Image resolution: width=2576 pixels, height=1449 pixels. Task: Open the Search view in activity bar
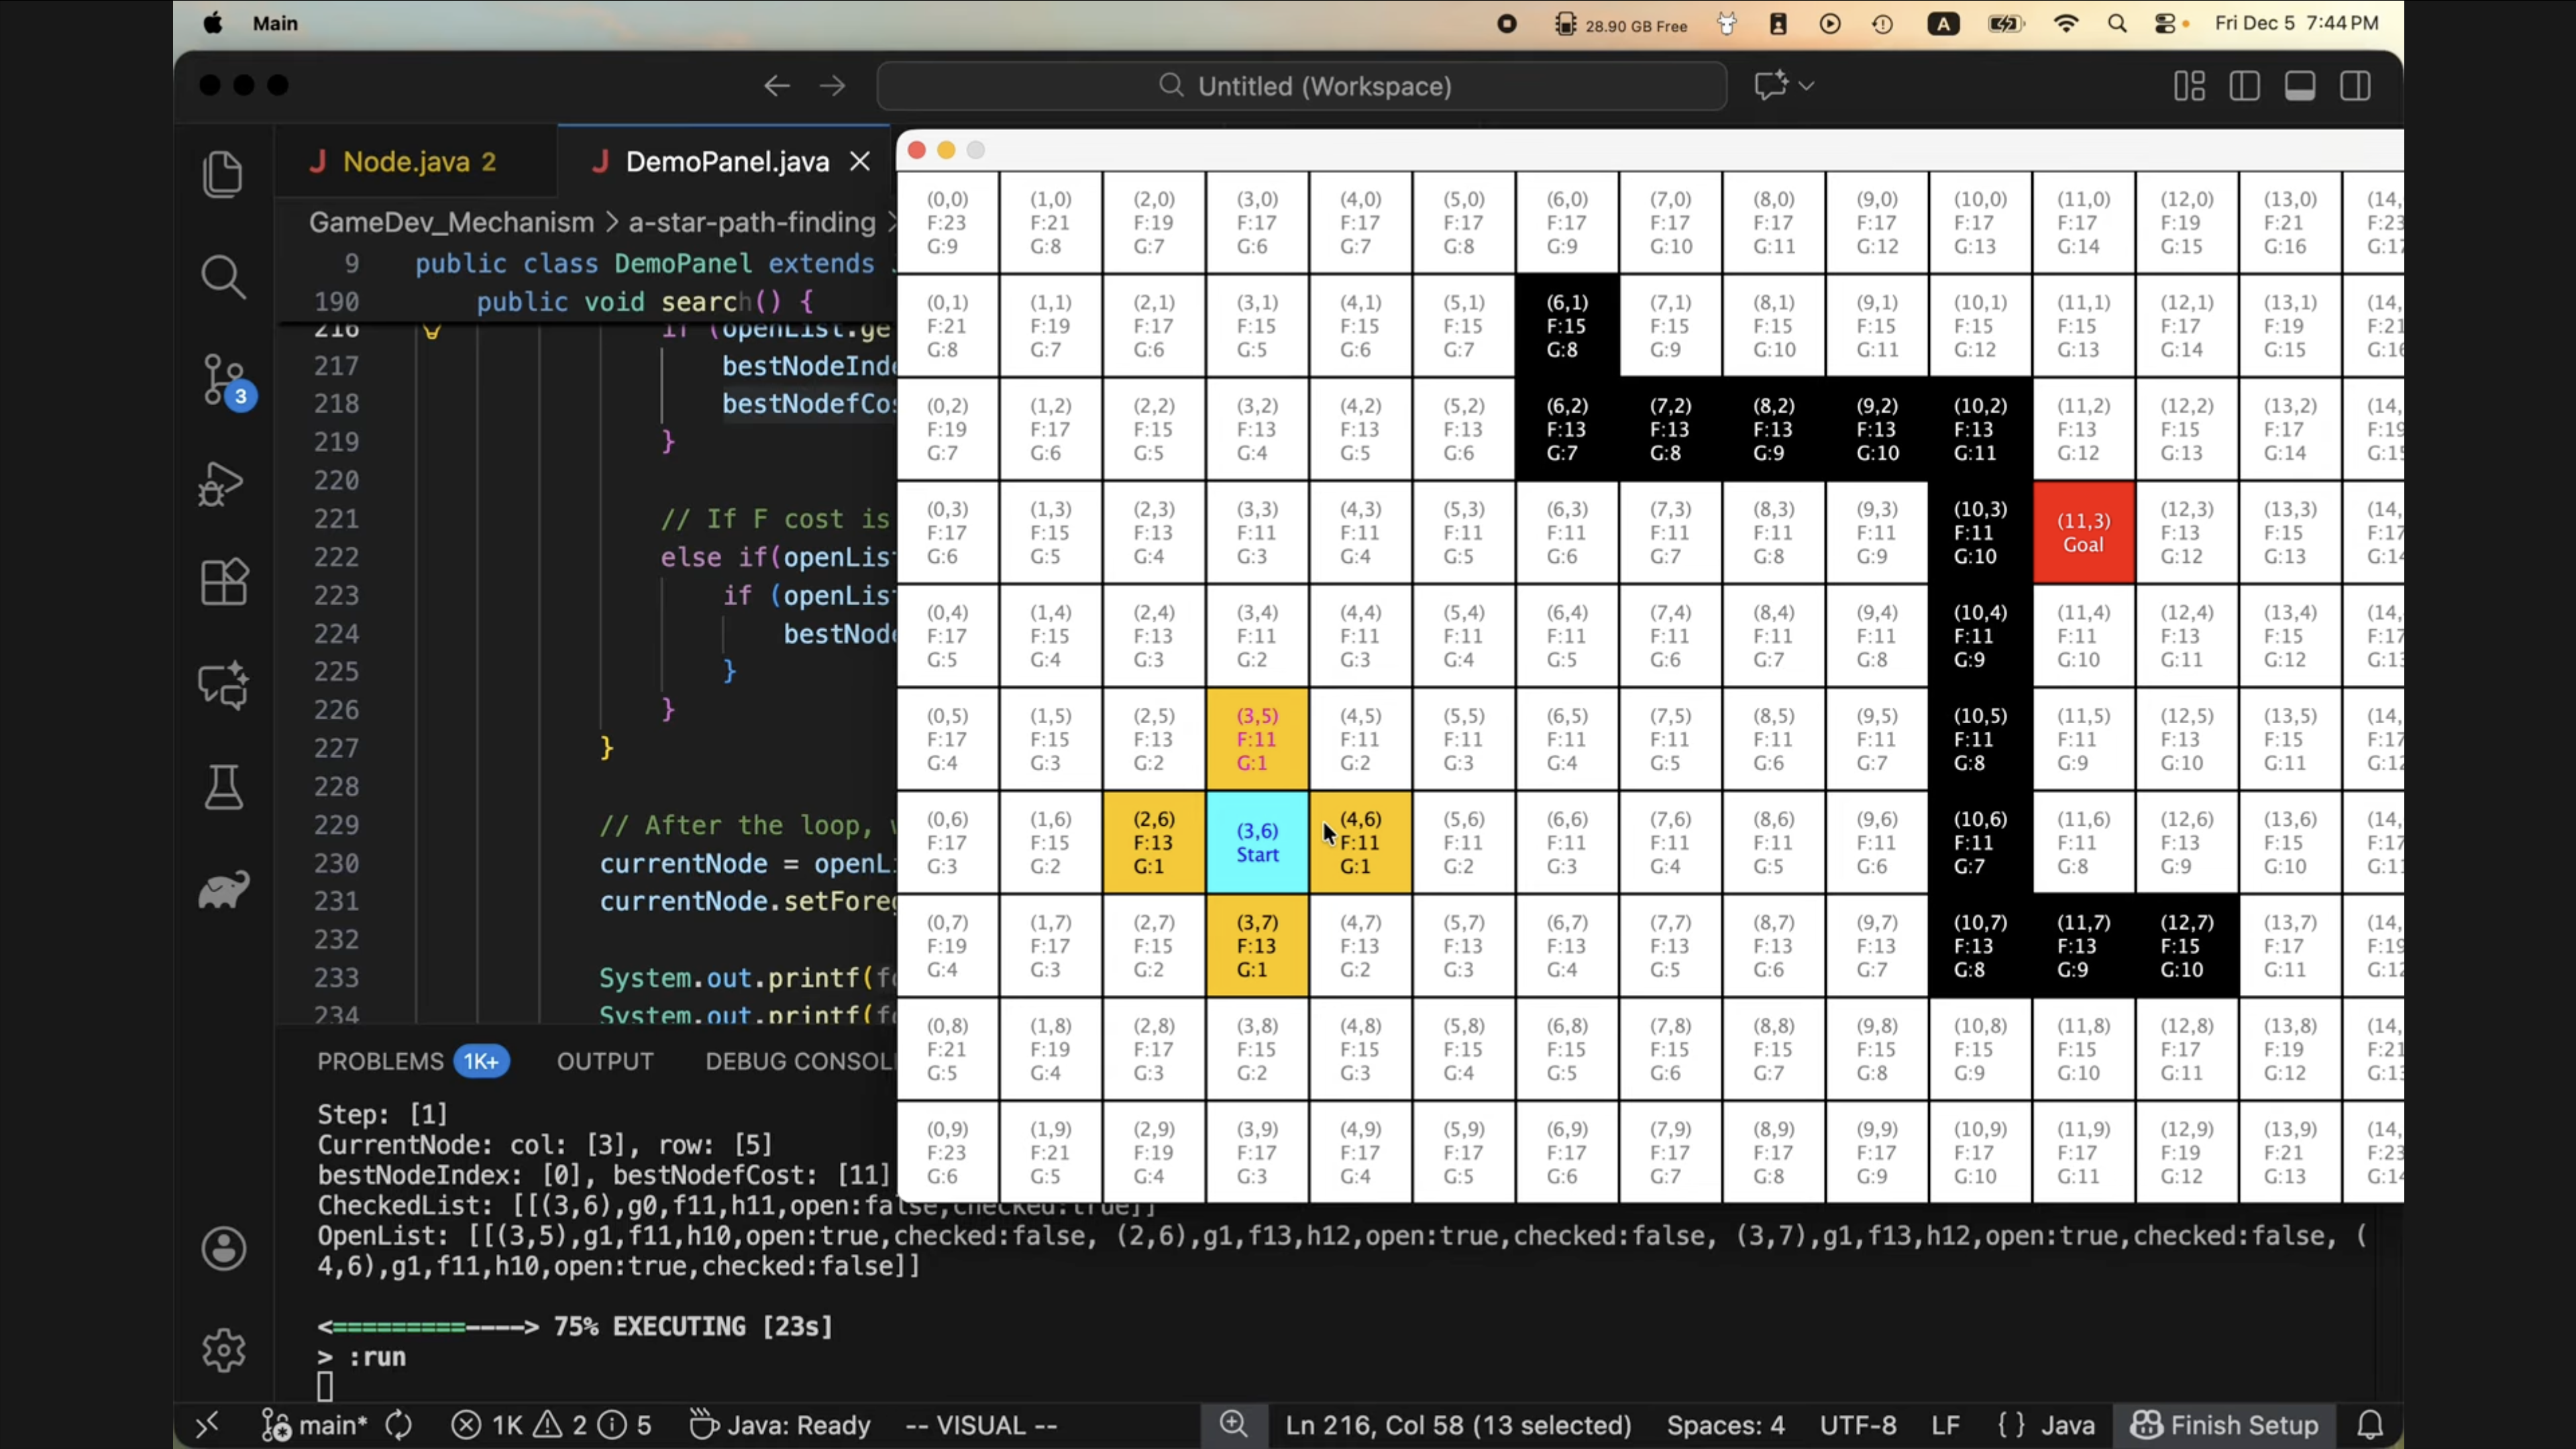coord(222,277)
